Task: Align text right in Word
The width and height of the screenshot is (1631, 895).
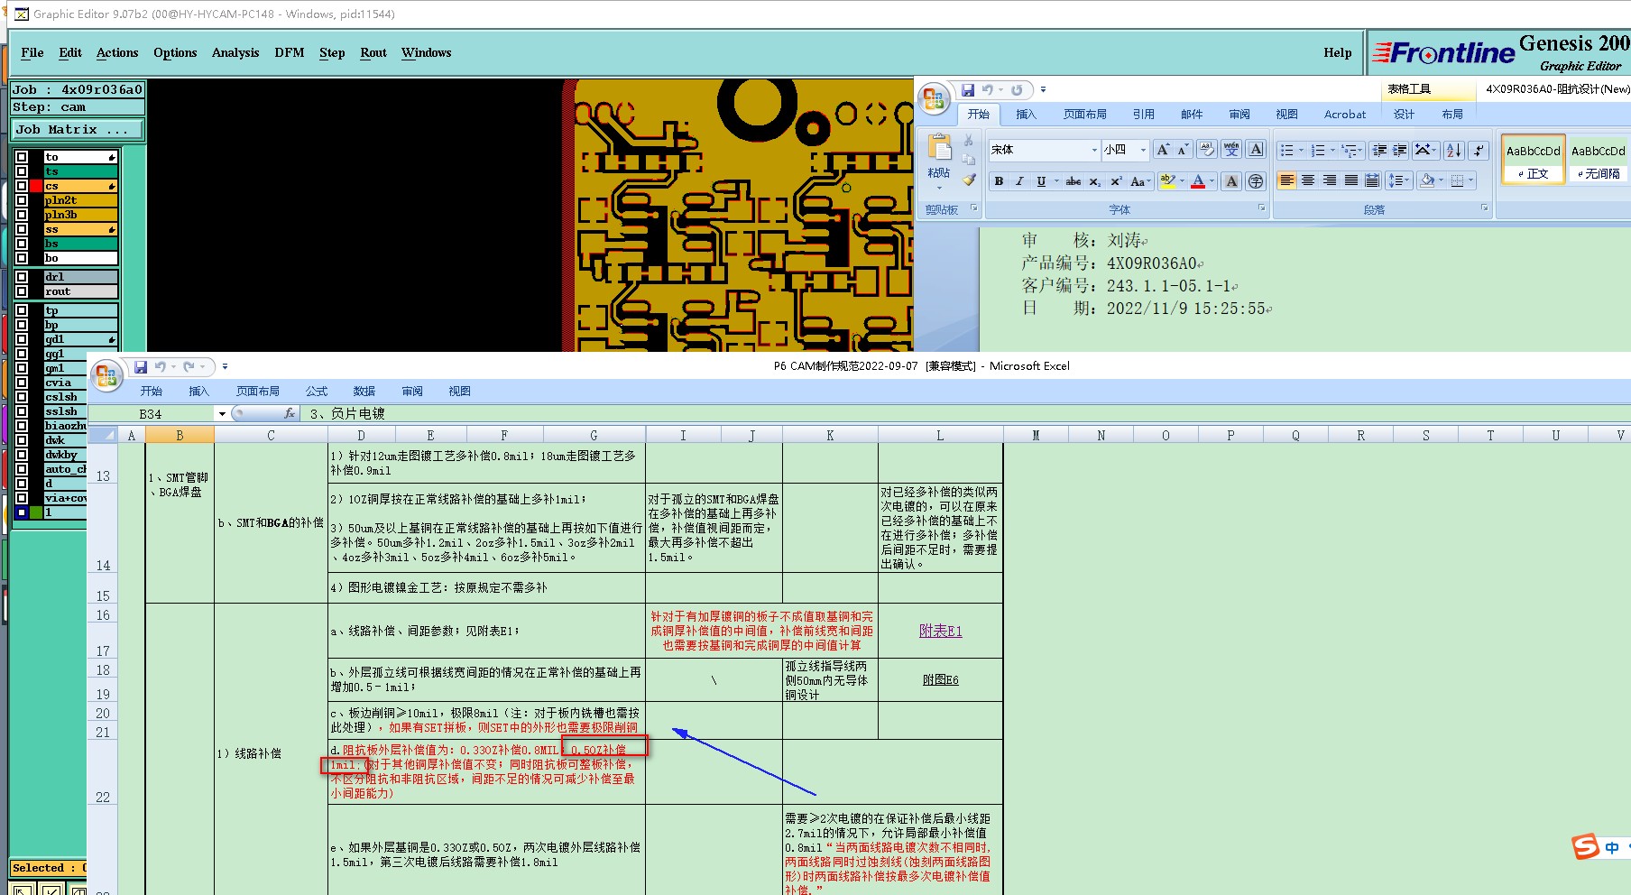Action: click(1330, 181)
